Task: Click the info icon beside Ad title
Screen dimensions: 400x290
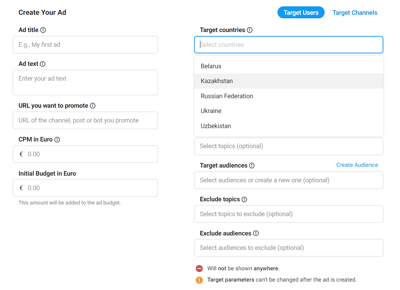Action: [43, 30]
